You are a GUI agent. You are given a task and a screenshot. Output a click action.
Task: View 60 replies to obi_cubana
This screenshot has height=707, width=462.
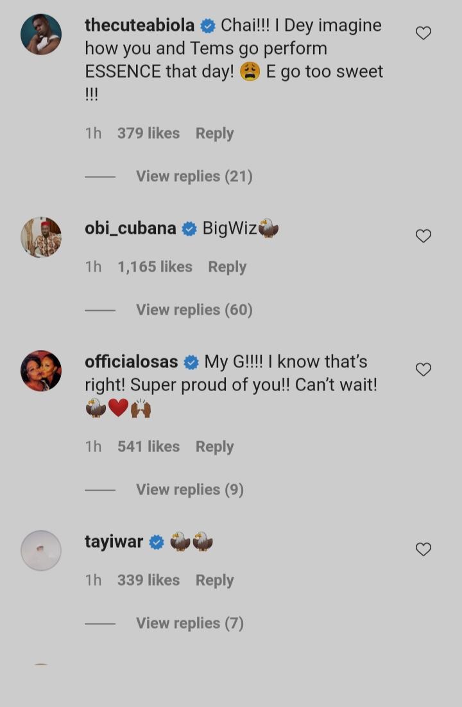194,310
